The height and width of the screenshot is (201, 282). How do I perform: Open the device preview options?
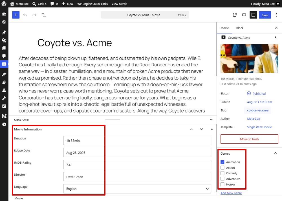click(x=244, y=15)
